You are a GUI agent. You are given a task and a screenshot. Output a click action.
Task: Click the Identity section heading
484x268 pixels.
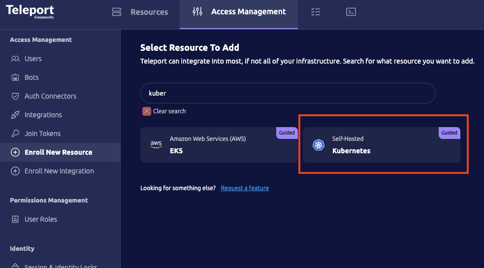click(22, 249)
